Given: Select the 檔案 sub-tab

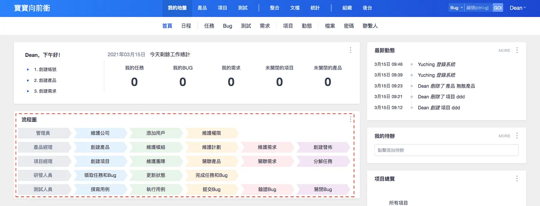Looking at the screenshot, I should 330,26.
